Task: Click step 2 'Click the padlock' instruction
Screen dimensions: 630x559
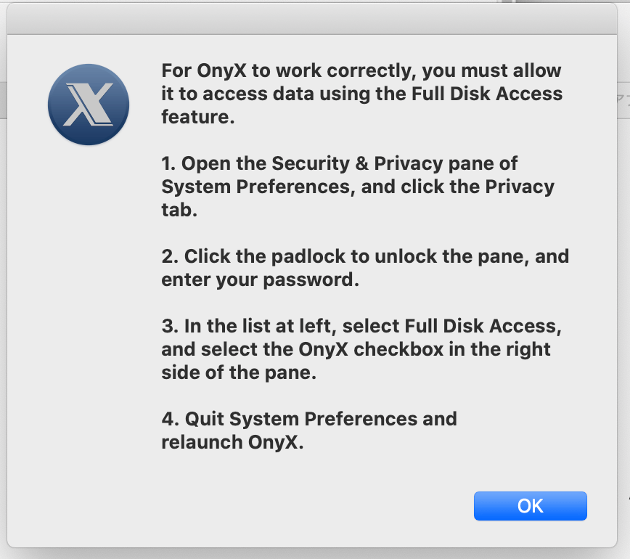Action: (365, 256)
